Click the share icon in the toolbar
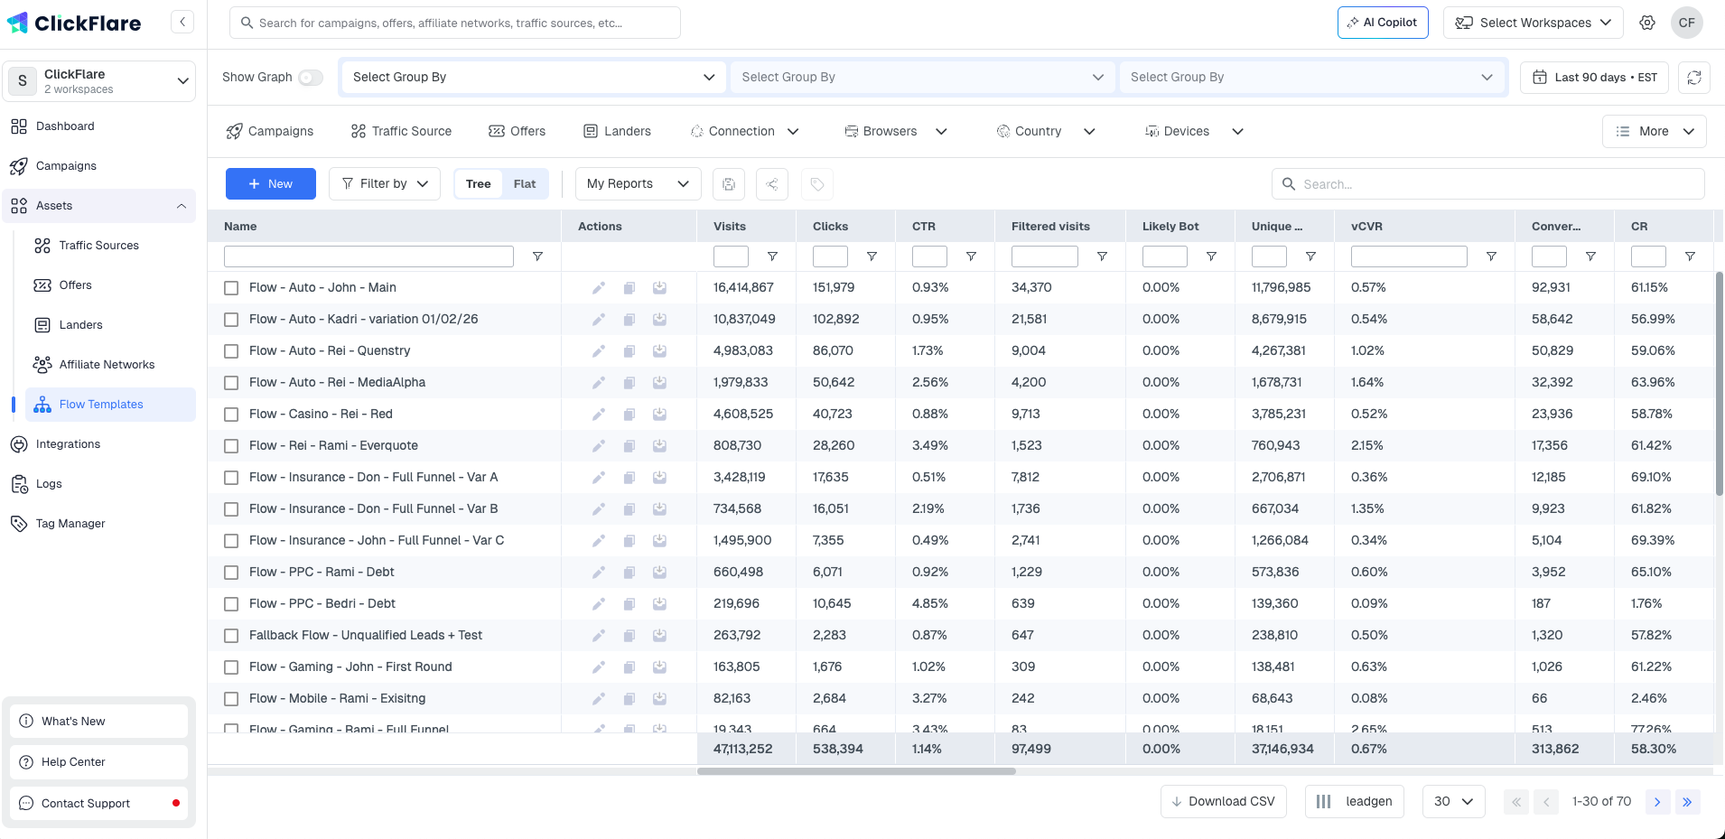 [772, 184]
